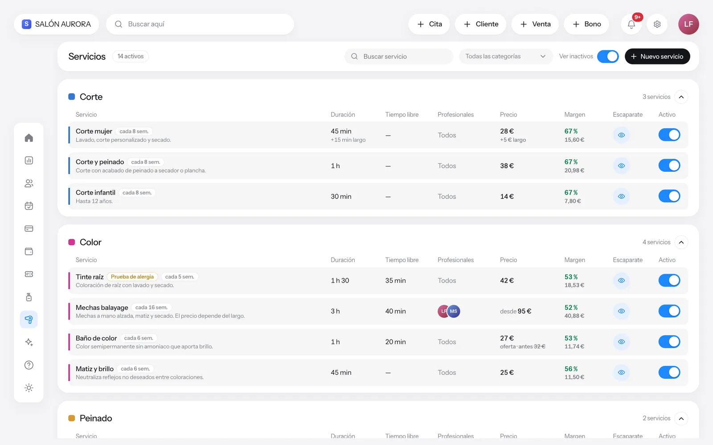The image size is (713, 445).
Task: Open the home dashboard from the sidebar
Action: [29, 138]
